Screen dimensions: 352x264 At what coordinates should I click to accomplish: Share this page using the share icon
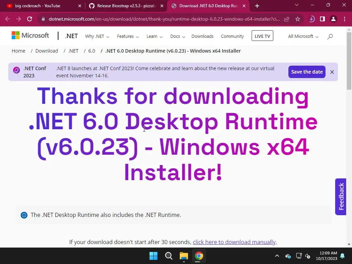pyautogui.click(x=287, y=19)
